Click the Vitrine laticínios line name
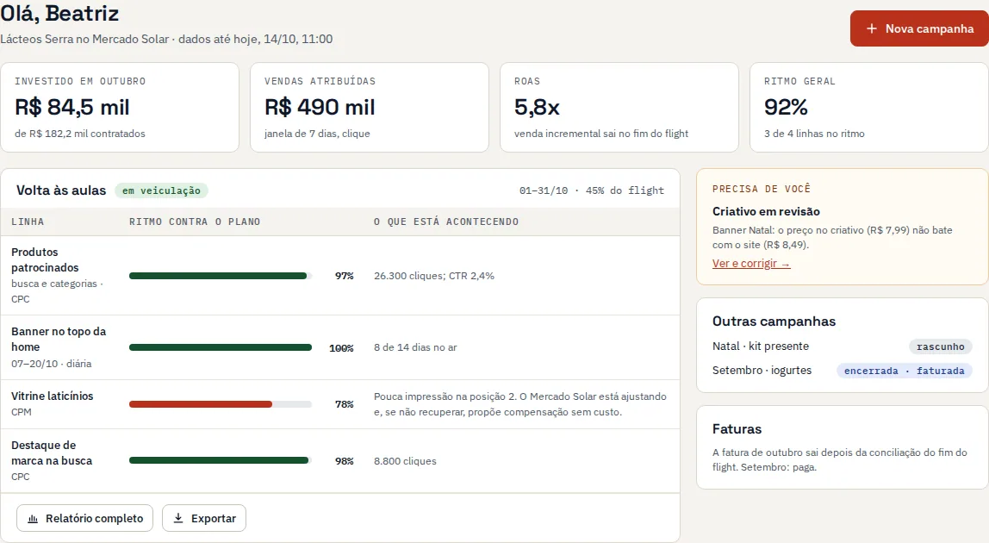Screen dimensions: 989x543 [53, 396]
